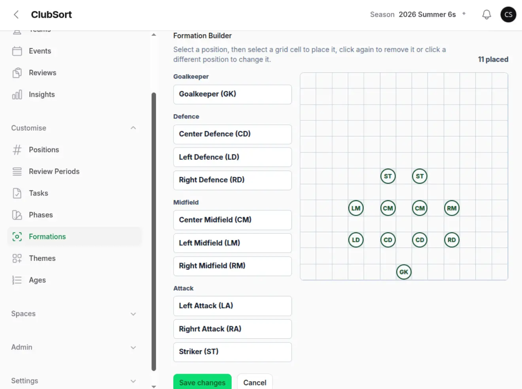Select Left Midfield (LM) position
Image resolution: width=522 pixels, height=389 pixels.
pyautogui.click(x=233, y=243)
